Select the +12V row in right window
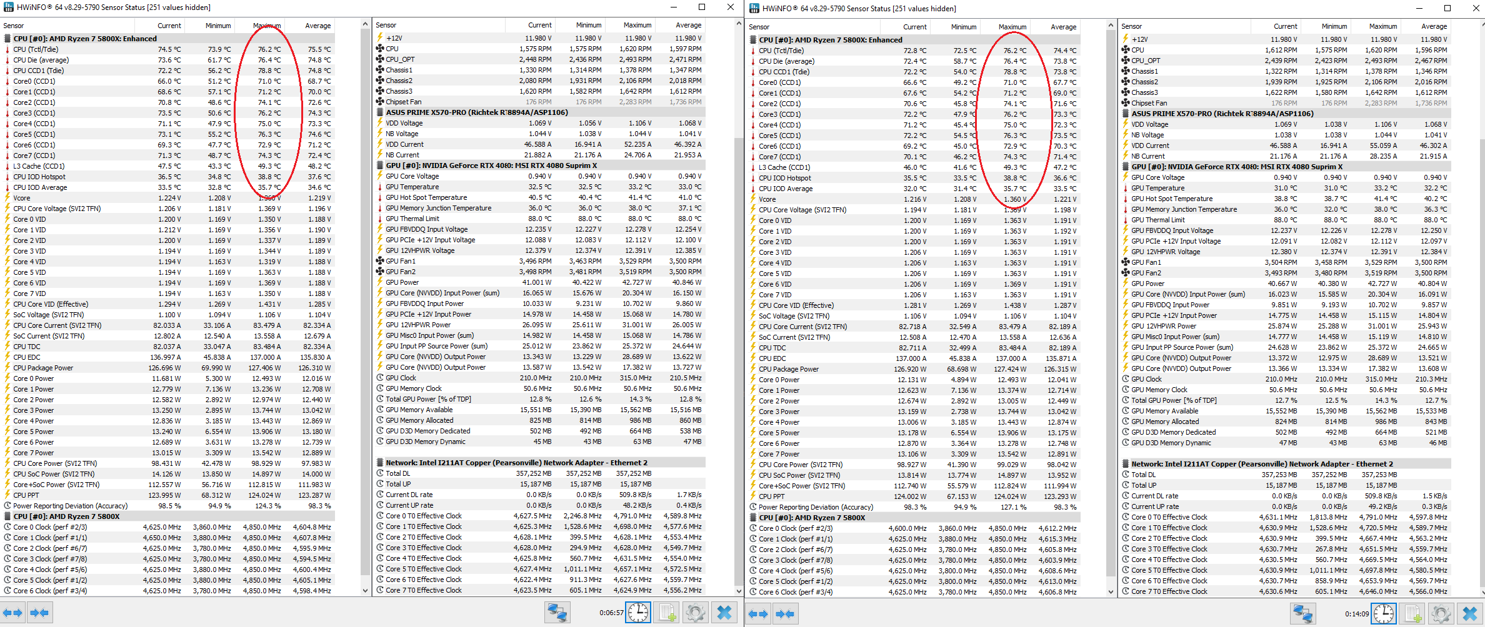The image size is (1485, 627). [1285, 39]
